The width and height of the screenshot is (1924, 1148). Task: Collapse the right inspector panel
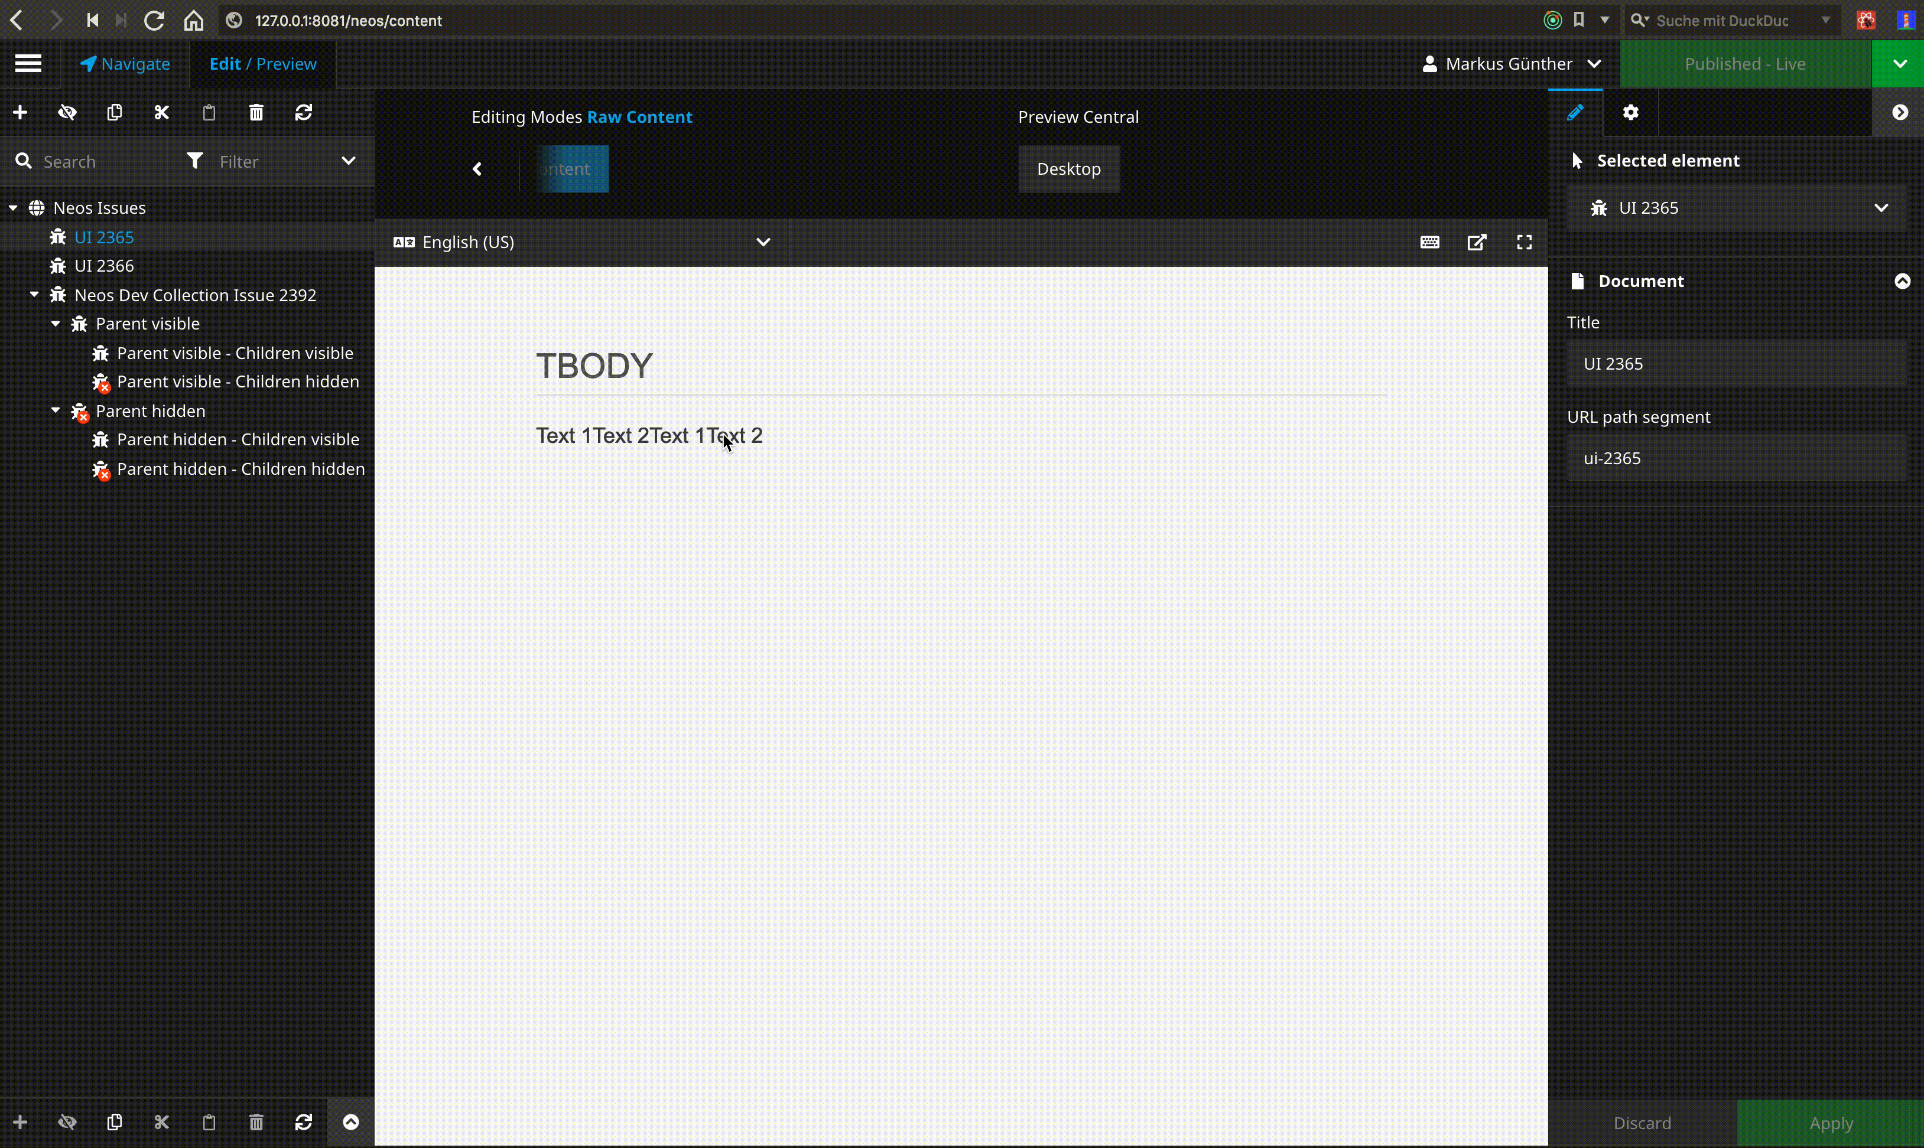pyautogui.click(x=1900, y=113)
